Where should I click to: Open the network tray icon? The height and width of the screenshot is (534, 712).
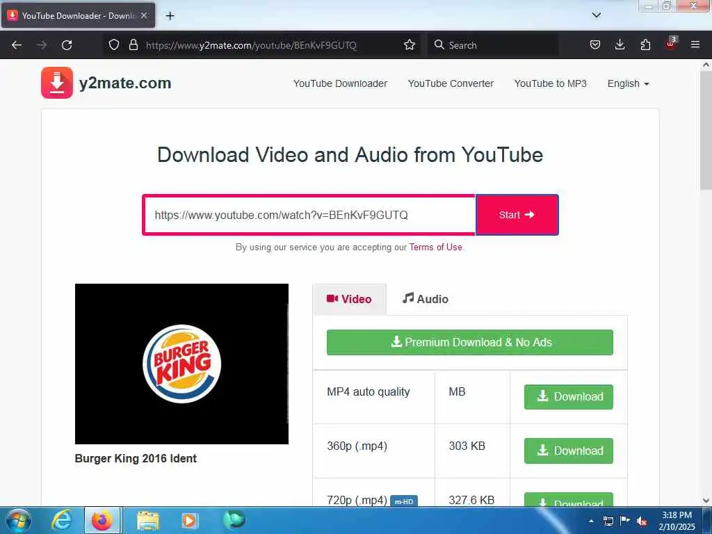click(x=608, y=521)
